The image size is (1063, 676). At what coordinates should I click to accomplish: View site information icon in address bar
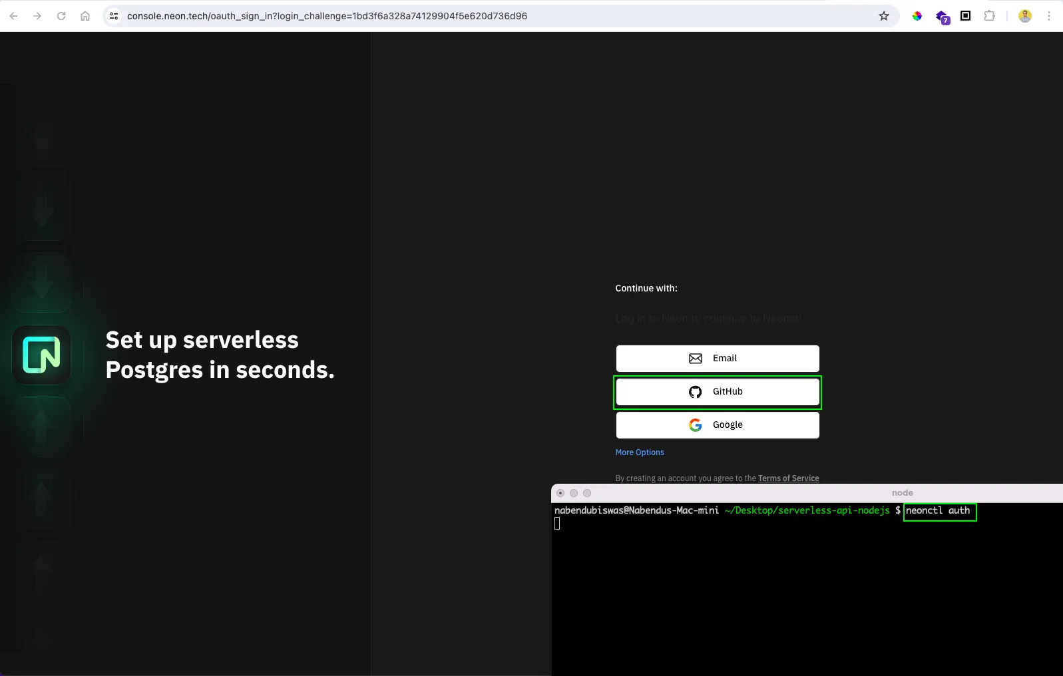[x=114, y=16]
